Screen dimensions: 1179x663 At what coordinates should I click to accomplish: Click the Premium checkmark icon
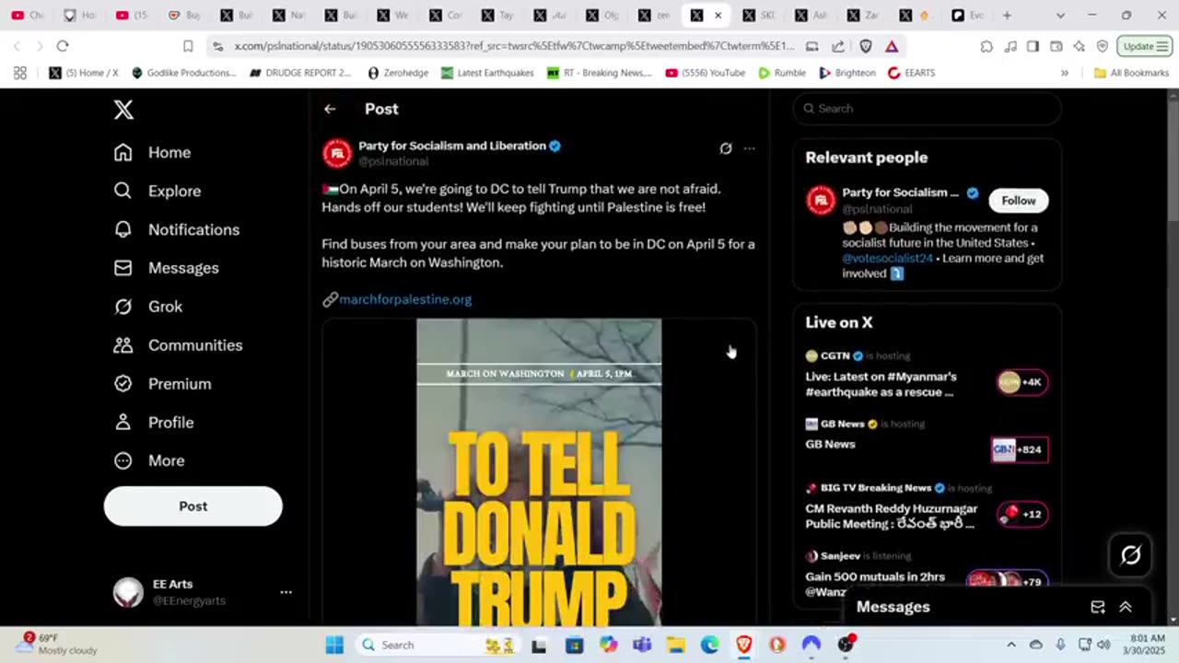pyautogui.click(x=123, y=384)
